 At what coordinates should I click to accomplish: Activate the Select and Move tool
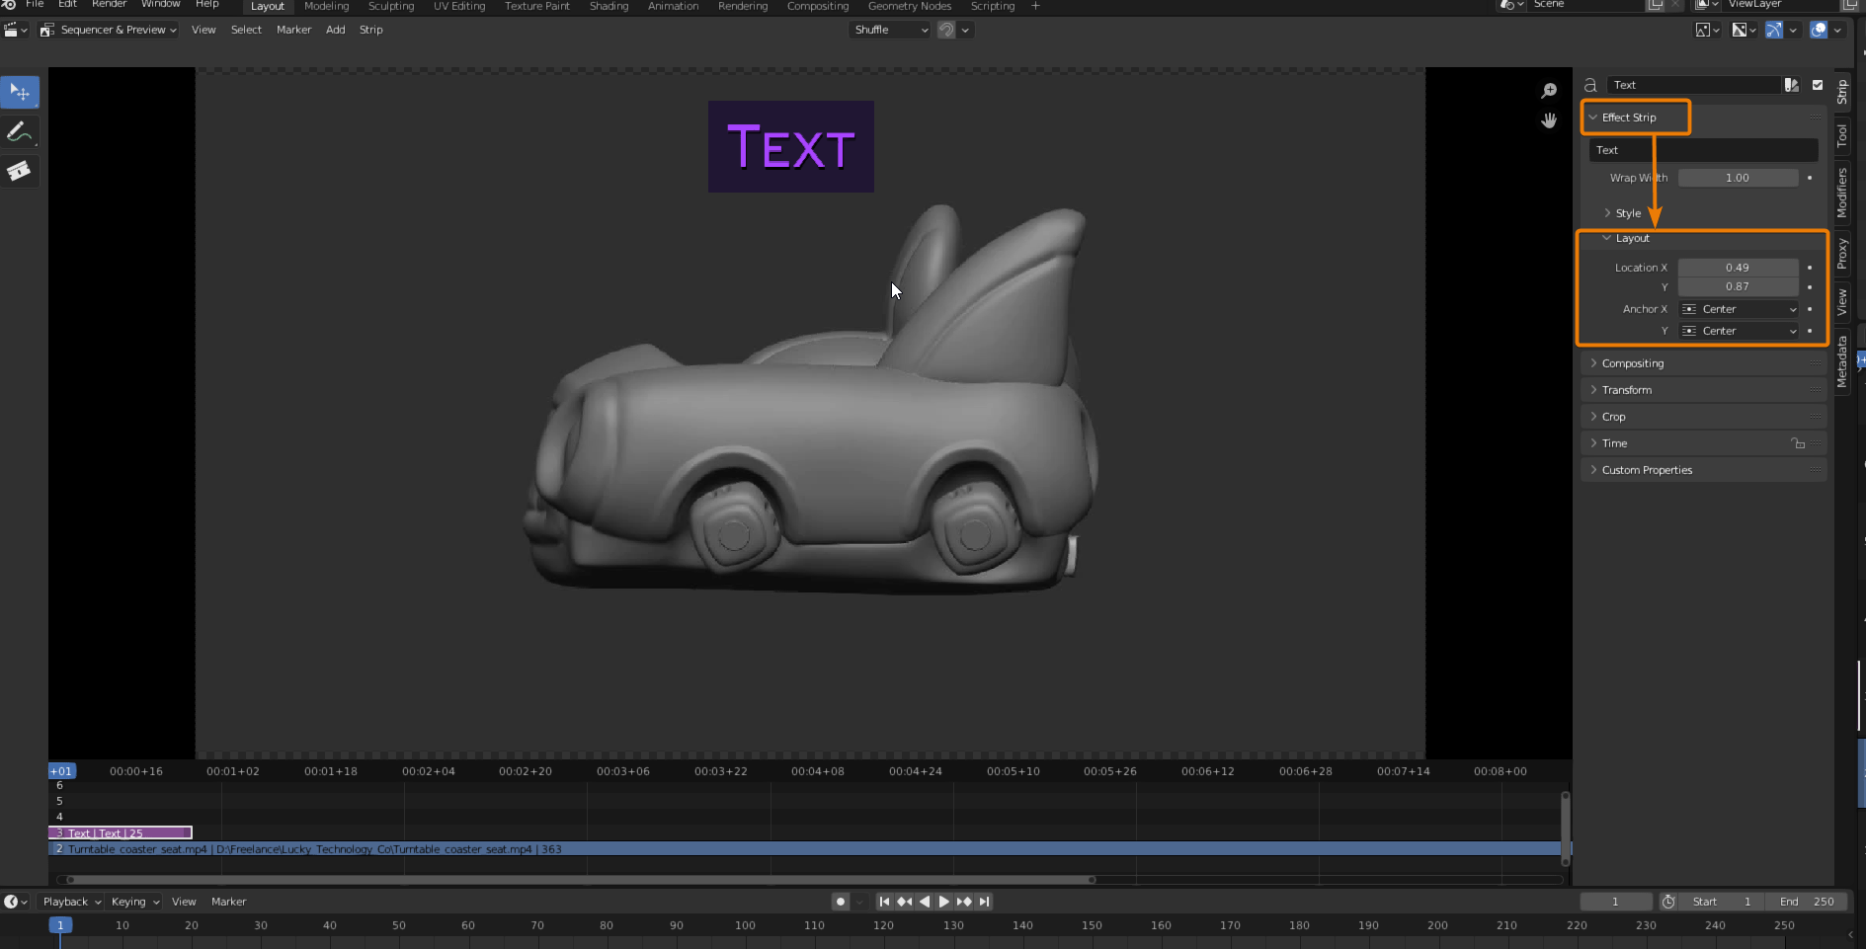19,92
